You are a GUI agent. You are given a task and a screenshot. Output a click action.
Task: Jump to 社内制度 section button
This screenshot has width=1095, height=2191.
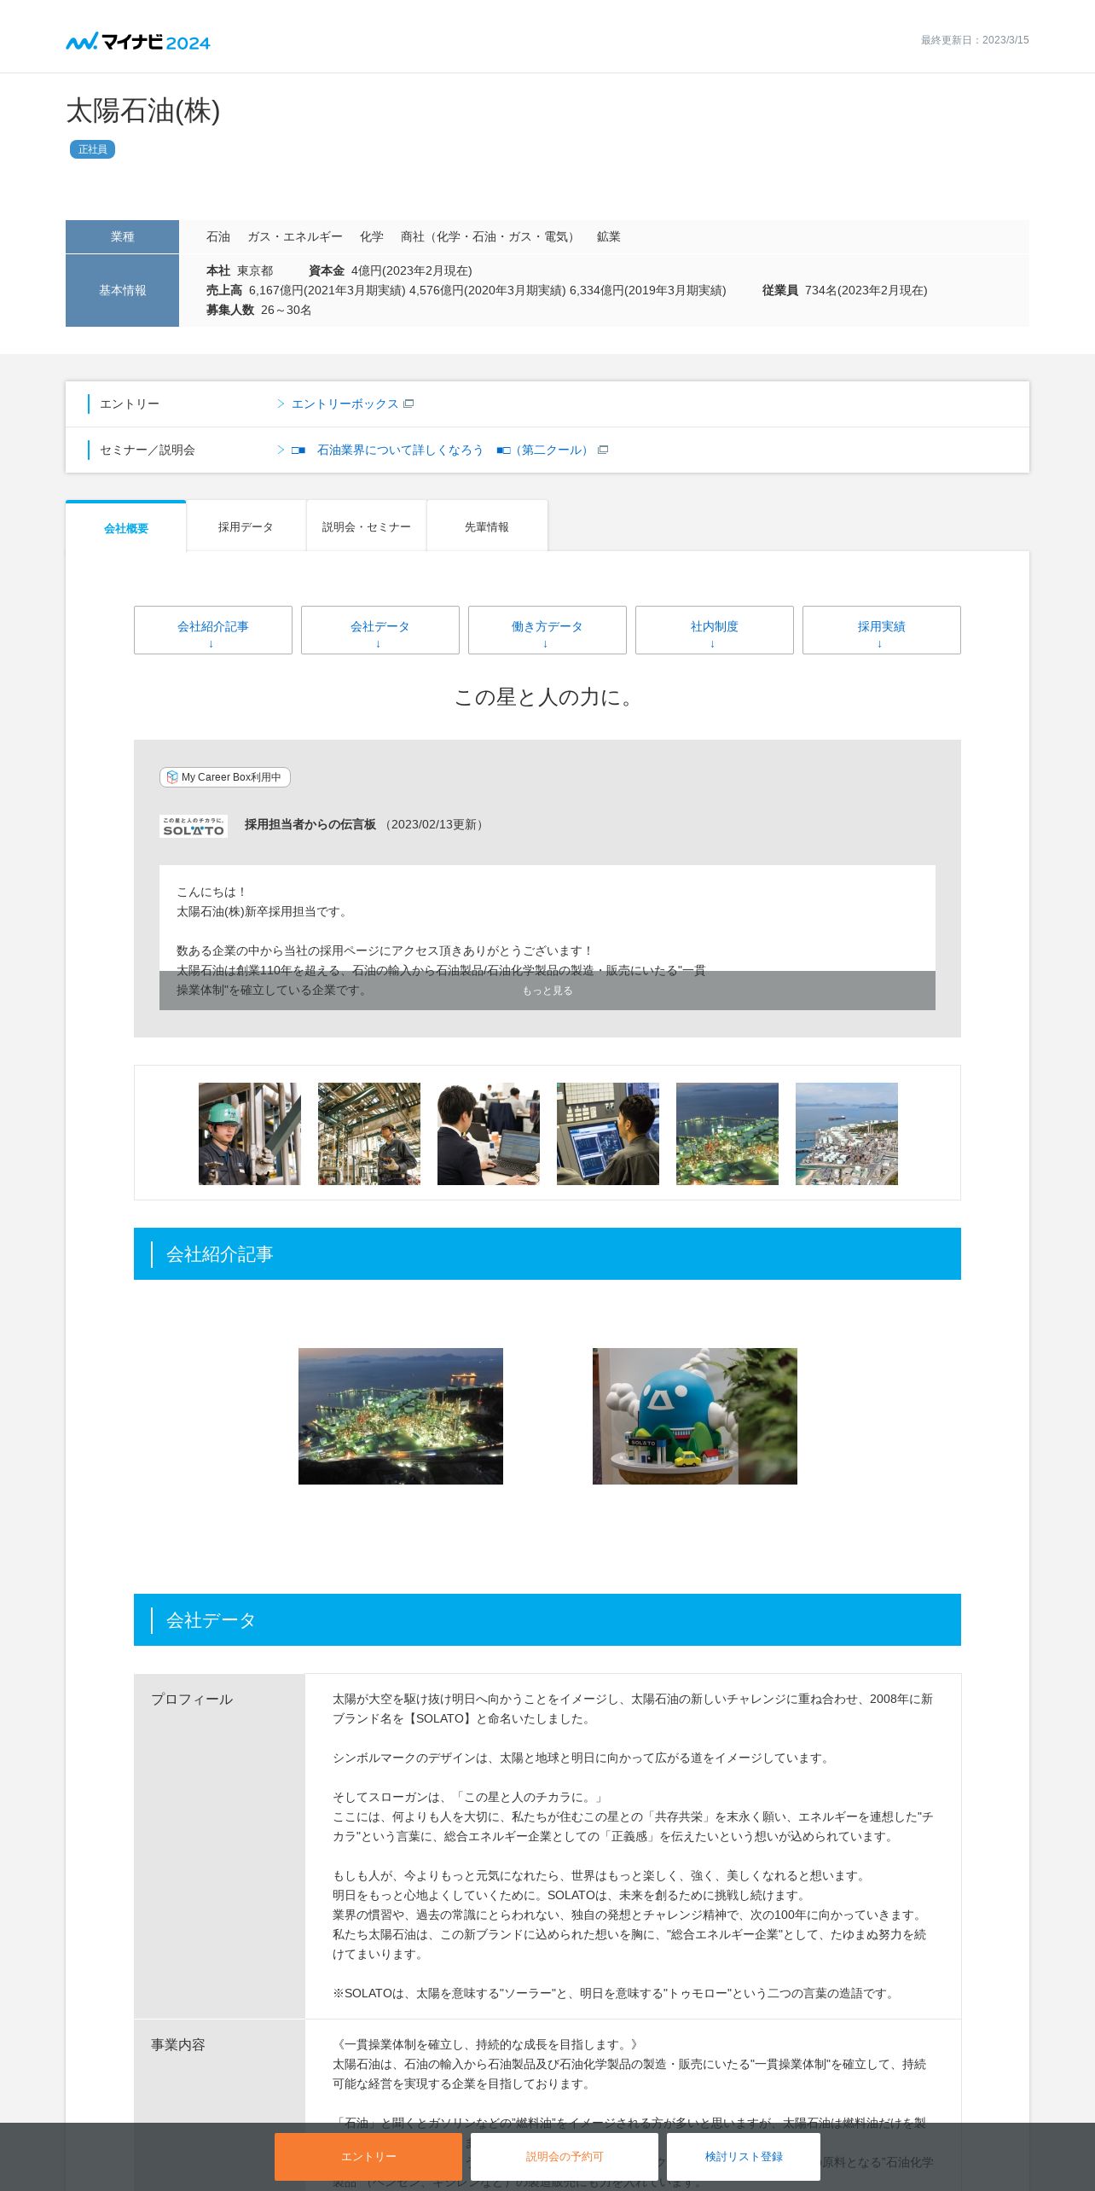tap(715, 630)
